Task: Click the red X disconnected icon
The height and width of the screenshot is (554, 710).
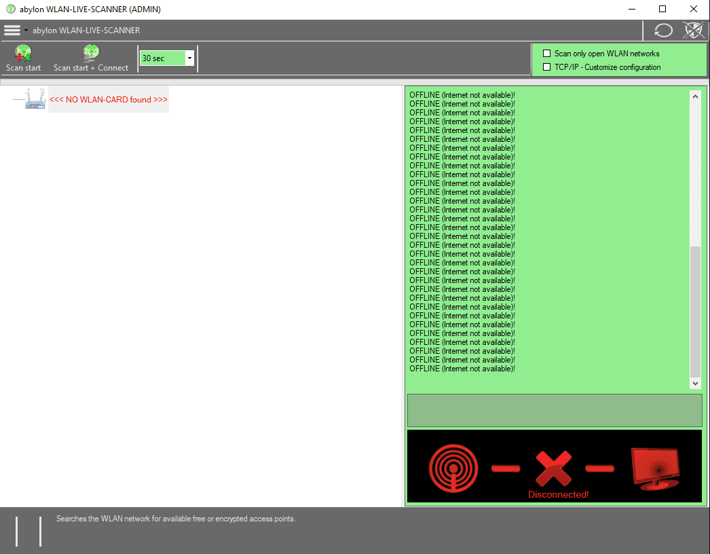Action: coord(553,468)
